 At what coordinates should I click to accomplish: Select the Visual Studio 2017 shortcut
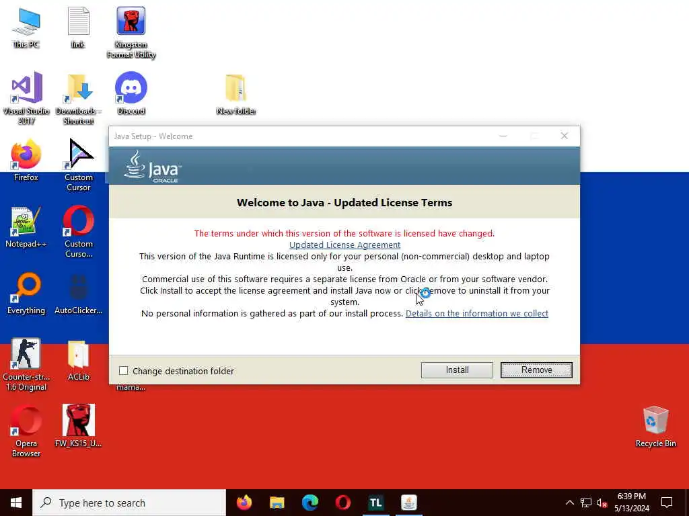[x=26, y=98]
